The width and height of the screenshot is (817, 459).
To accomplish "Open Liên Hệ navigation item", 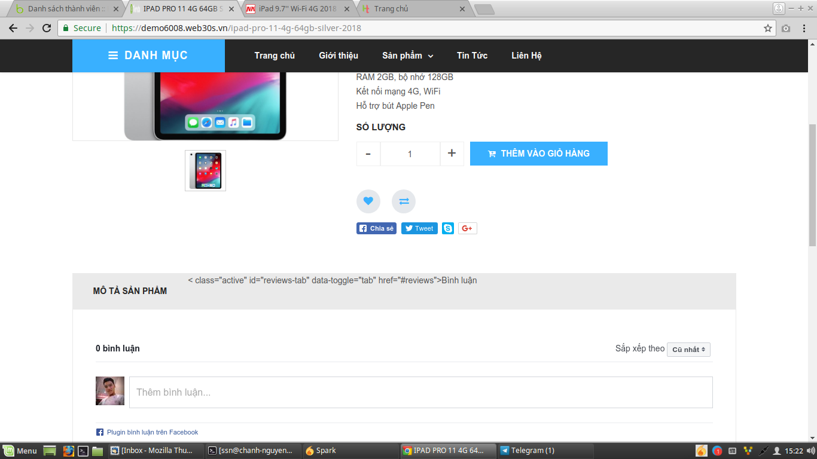I will 526,56.
